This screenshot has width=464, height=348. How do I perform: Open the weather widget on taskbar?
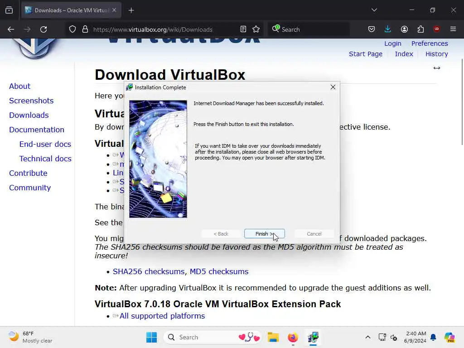click(x=30, y=337)
